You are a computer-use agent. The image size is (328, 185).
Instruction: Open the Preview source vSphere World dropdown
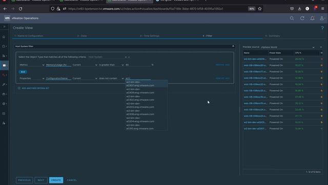(288, 47)
